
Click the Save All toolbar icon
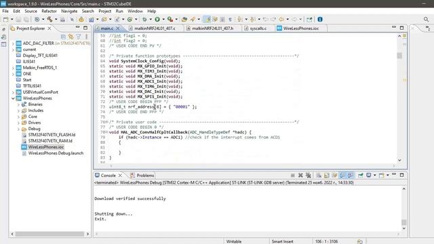26,20
